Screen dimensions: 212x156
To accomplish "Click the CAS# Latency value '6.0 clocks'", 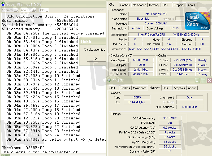I will 170,128.
